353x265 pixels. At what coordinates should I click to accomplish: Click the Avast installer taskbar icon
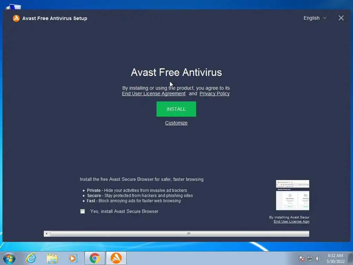click(x=116, y=258)
